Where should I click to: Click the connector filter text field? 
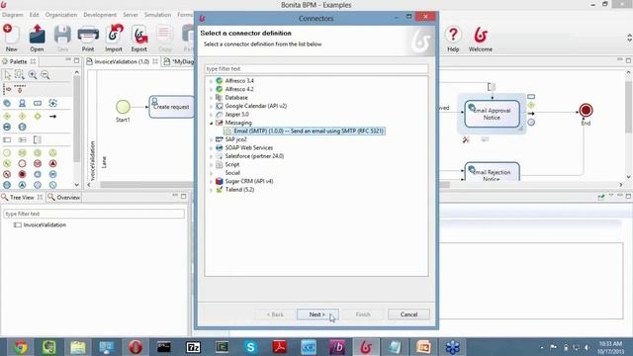pos(316,69)
